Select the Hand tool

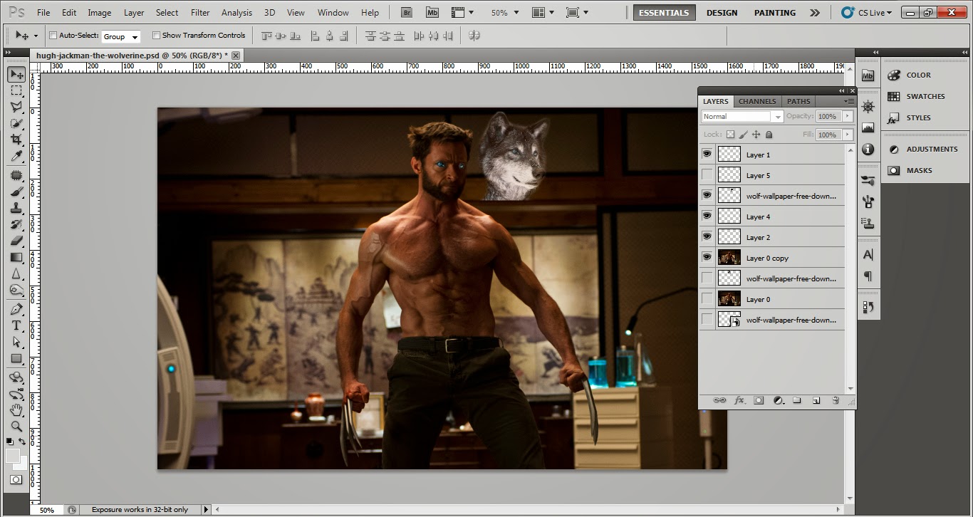(16, 410)
